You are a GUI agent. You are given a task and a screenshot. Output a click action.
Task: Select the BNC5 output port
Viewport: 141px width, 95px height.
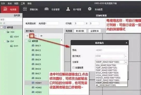tap(36, 64)
